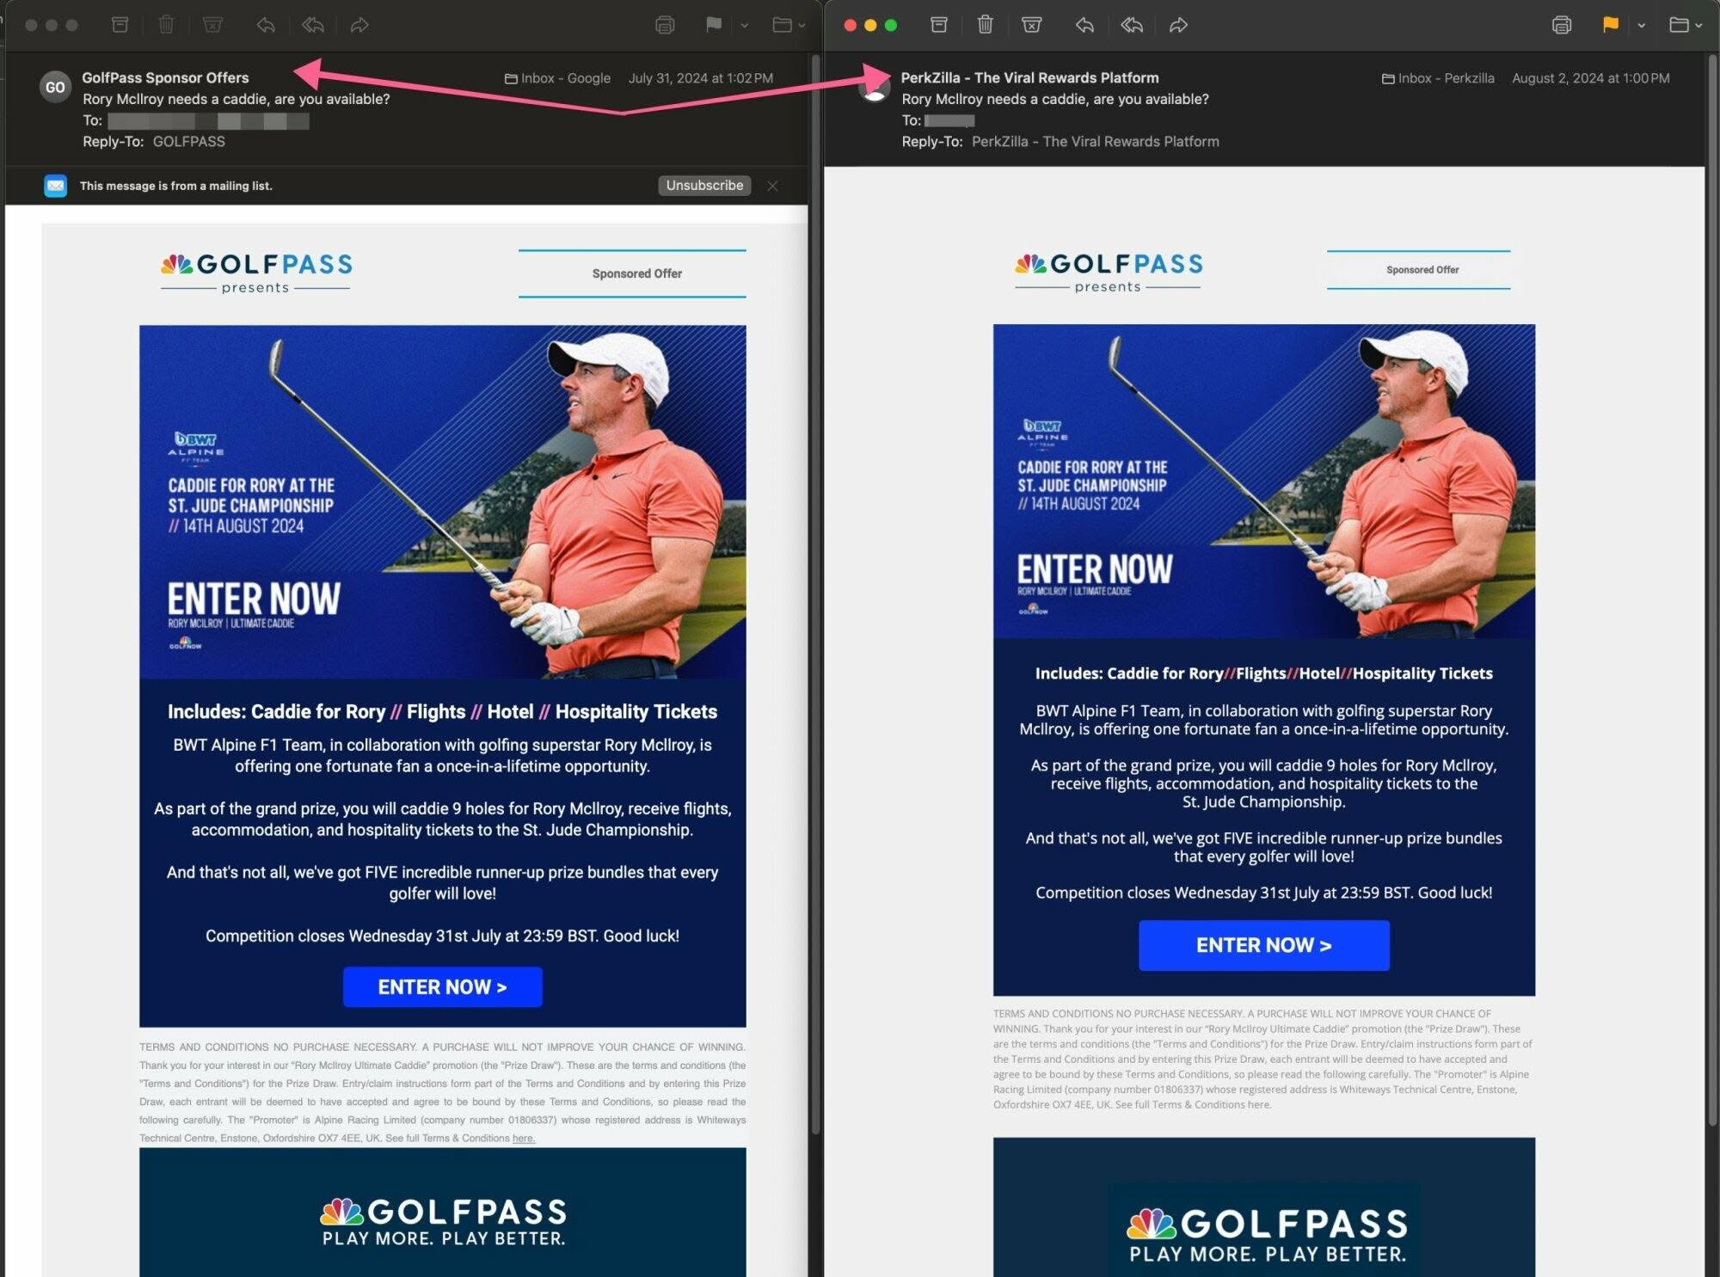Move PerkZilla email to Junk
Viewport: 1720px width, 1277px height.
pyautogui.click(x=1032, y=25)
